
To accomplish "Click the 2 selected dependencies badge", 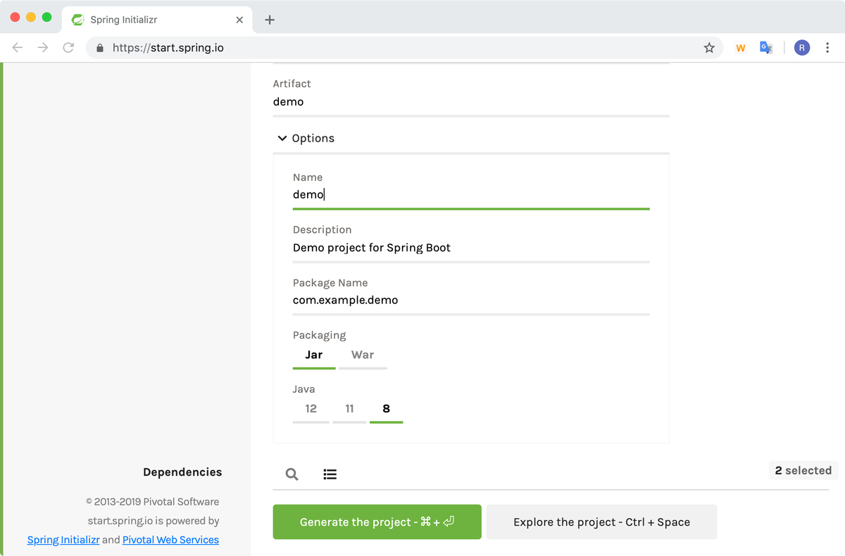I will point(803,470).
